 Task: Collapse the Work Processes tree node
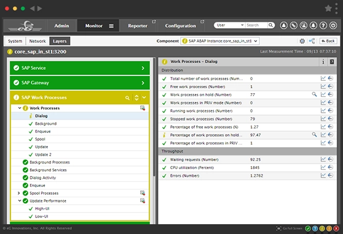pyautogui.click(x=20, y=108)
